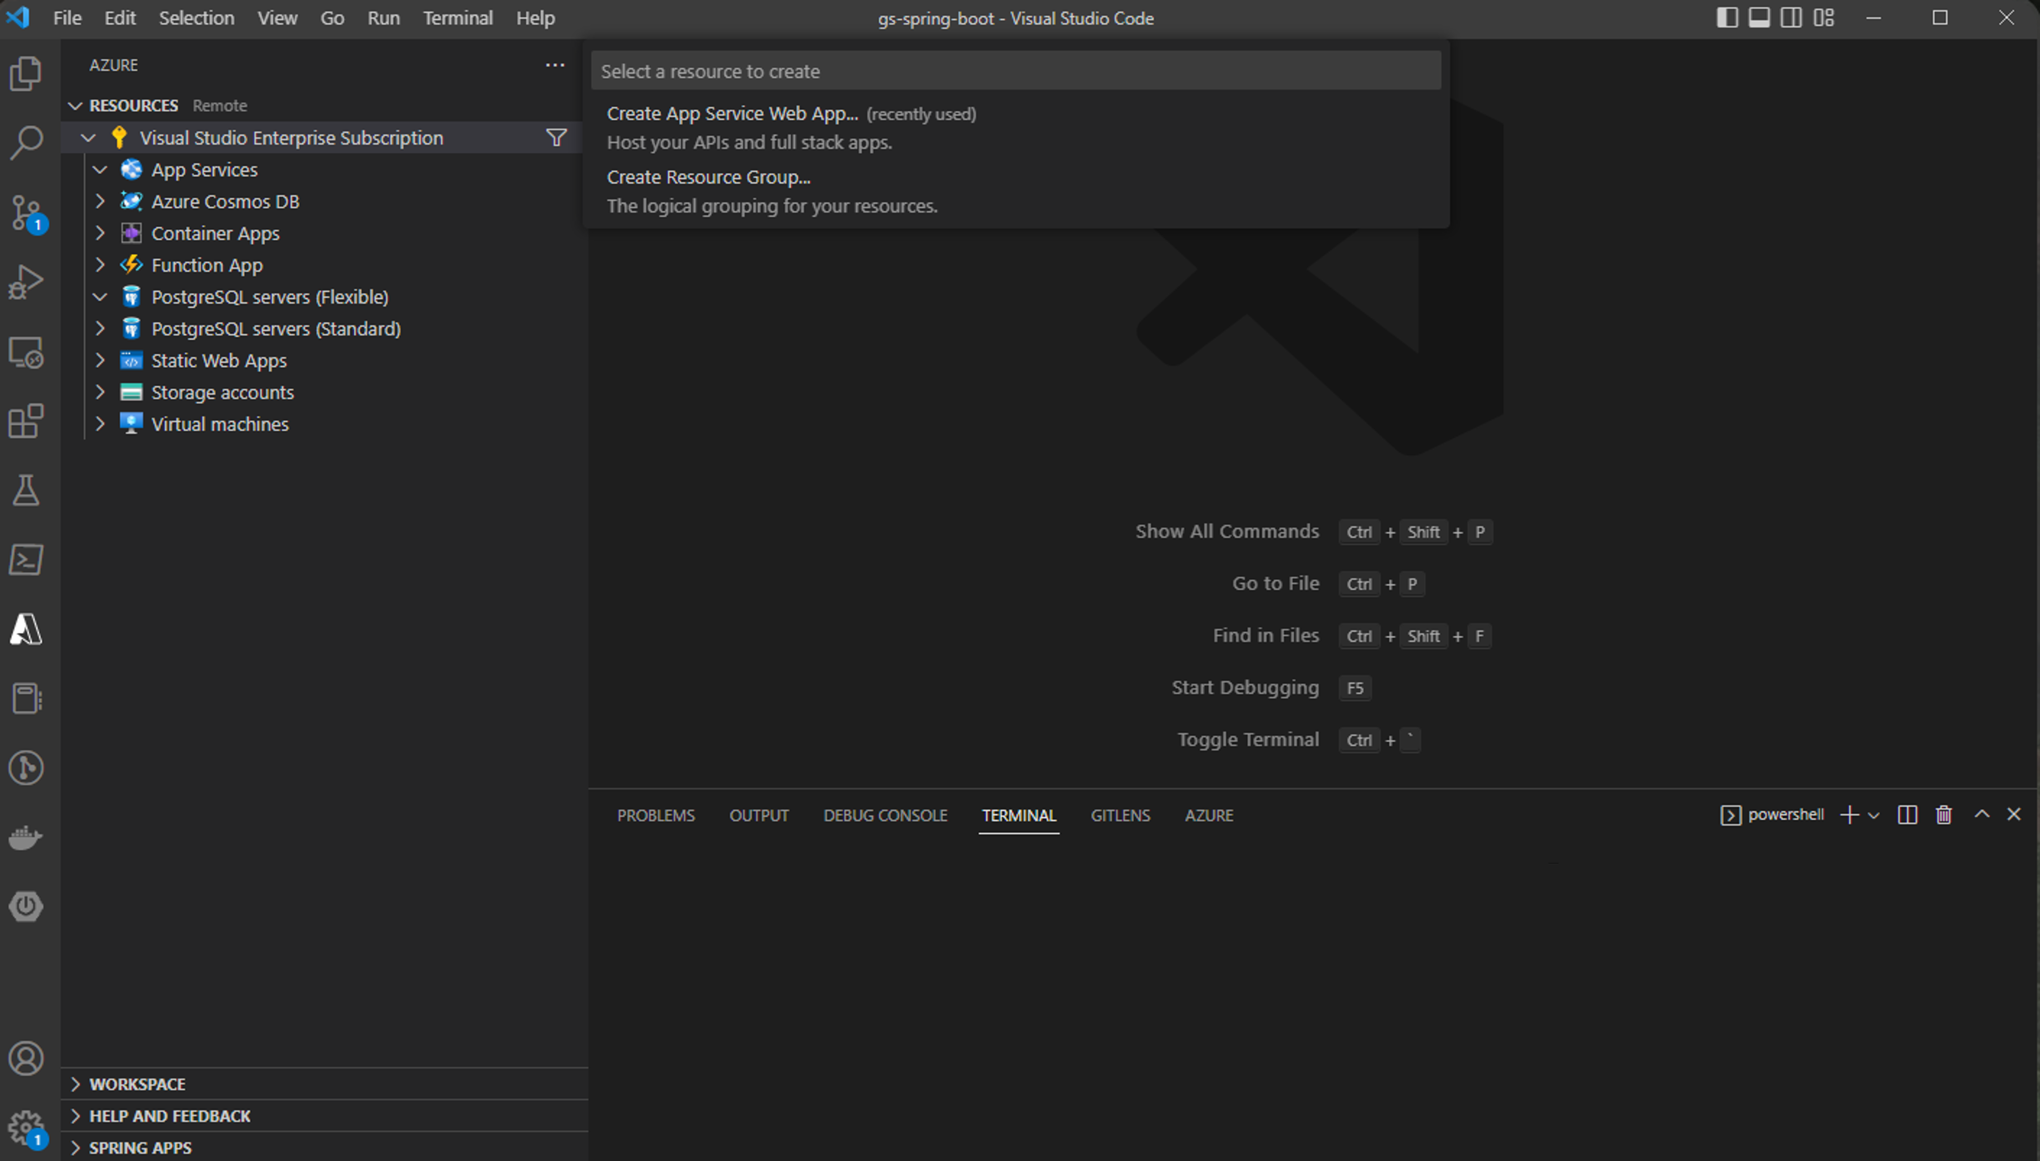Split the terminal pane
Screen dimensions: 2040x1161
click(1907, 814)
